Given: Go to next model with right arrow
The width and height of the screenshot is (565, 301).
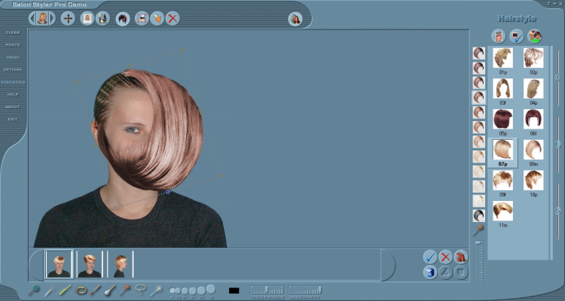Looking at the screenshot, I should (x=52, y=18).
